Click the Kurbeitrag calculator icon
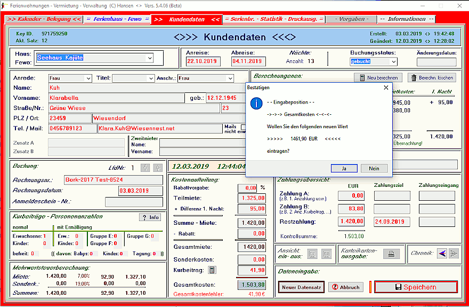 point(212,270)
